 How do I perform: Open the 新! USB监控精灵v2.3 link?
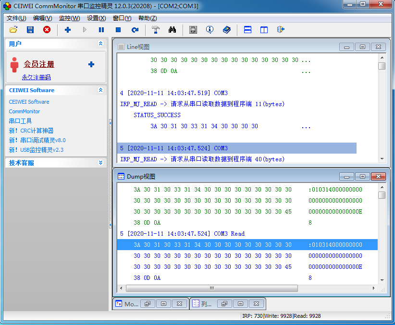(x=36, y=150)
